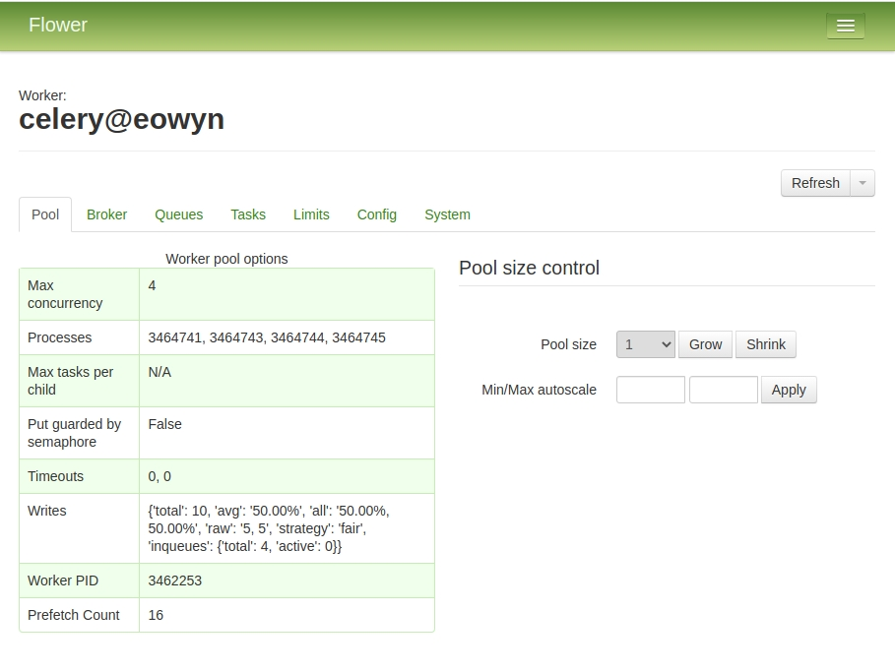Open the Broker tab

click(106, 214)
